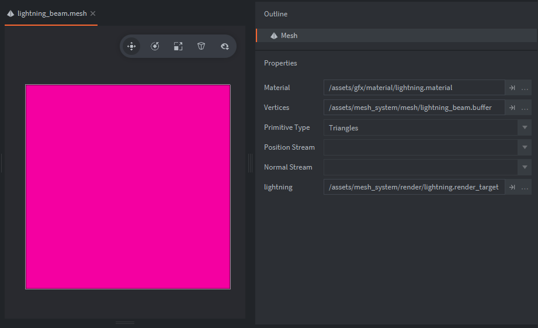Open the Primitive Type combo box showing Triangles
Viewport: 538px width, 328px height.
(427, 127)
